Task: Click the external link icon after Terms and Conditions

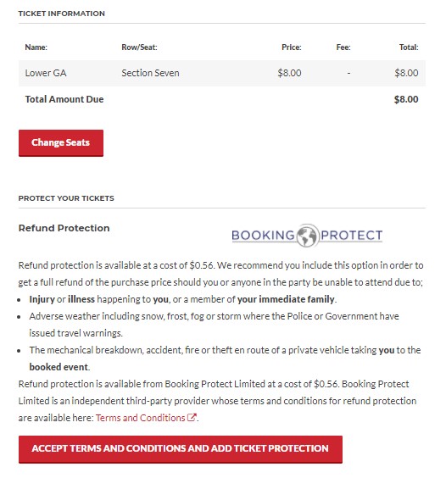Action: (x=192, y=417)
